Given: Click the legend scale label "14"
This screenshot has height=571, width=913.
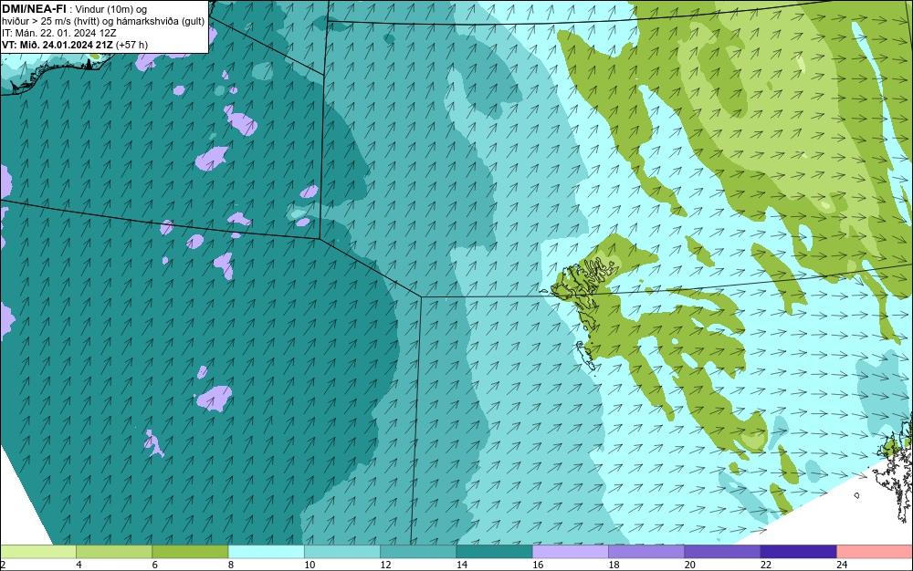Looking at the screenshot, I should click(x=462, y=565).
